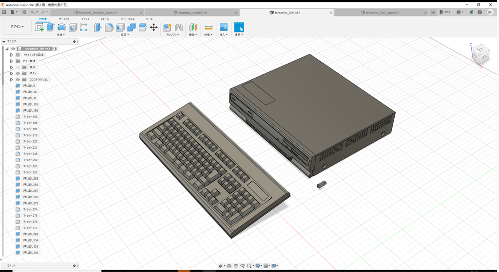The image size is (499, 272).
Task: Click the ViewCube in the corner
Action: click(480, 54)
